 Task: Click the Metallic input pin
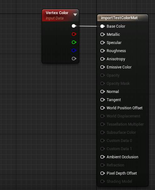click(x=103, y=35)
